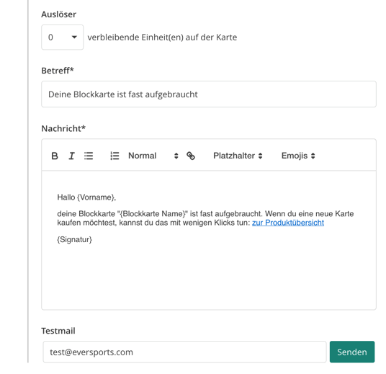
Task: Open the Normal text style dropdown
Action: point(153,156)
